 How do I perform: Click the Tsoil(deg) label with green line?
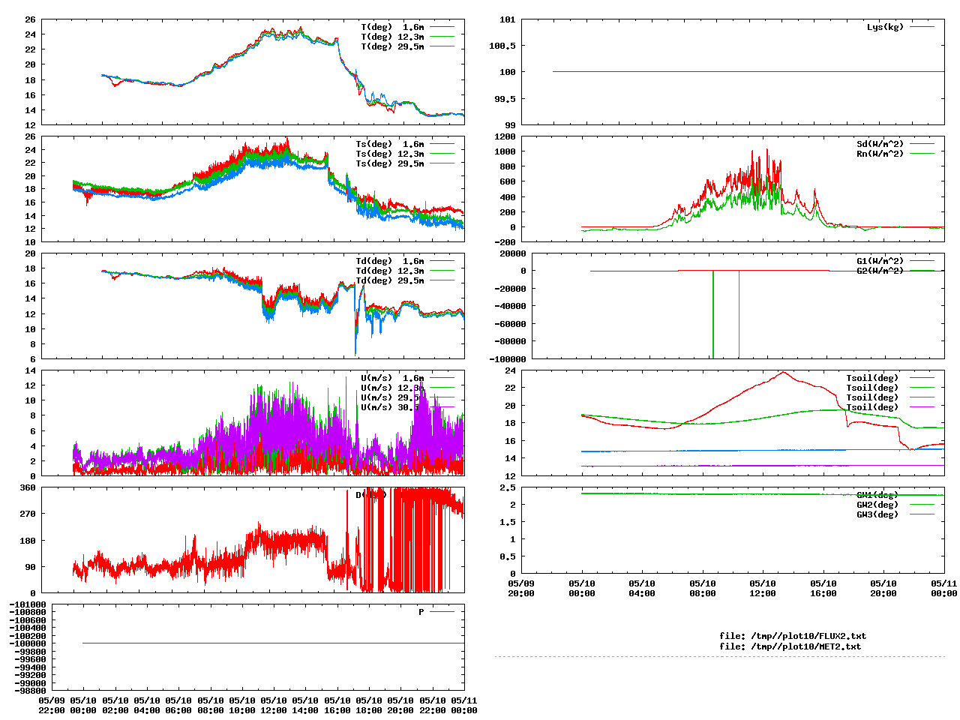click(872, 388)
